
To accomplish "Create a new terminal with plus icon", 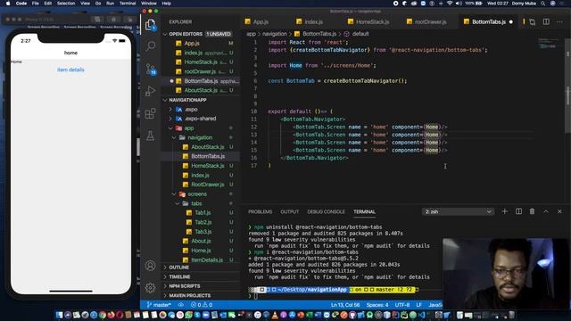I will [x=504, y=211].
